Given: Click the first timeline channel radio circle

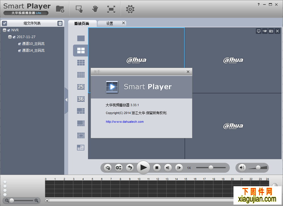Looking at the screenshot, I should (x=5, y=182).
